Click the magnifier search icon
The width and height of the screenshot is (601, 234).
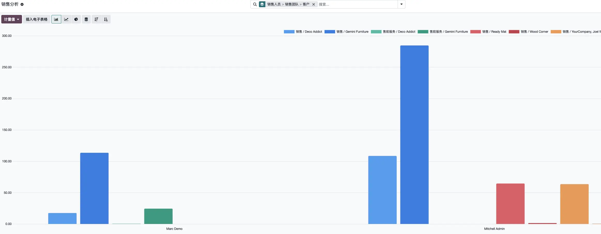(x=255, y=4)
